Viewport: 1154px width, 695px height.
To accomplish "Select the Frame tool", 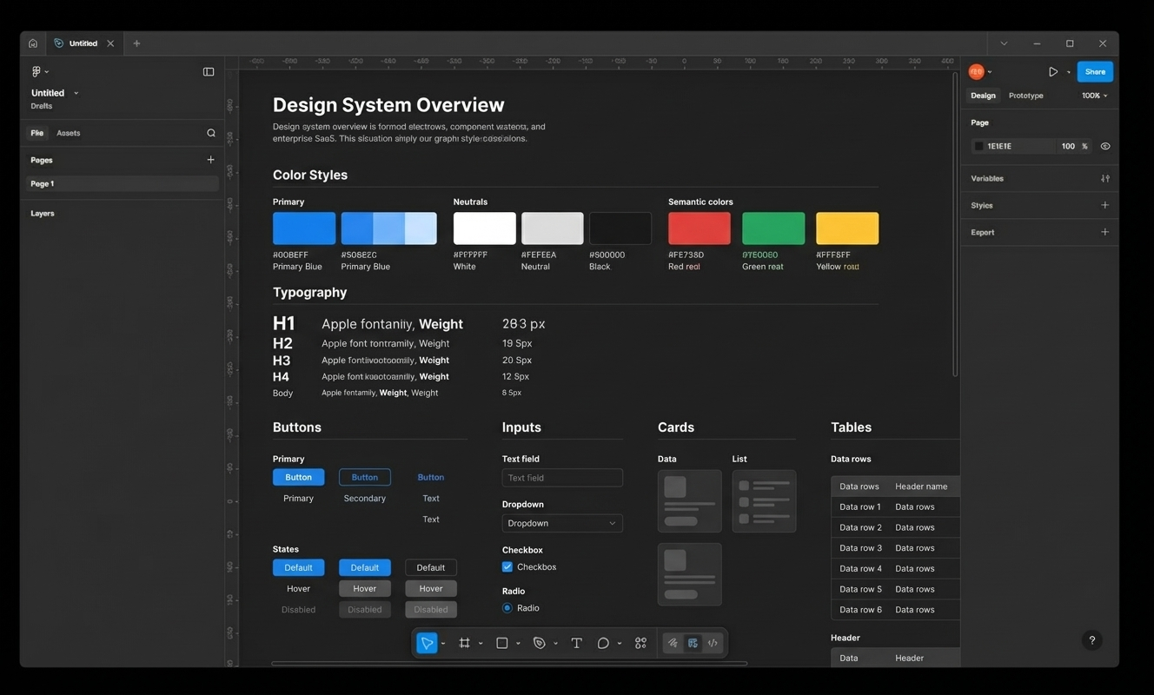I will [465, 644].
